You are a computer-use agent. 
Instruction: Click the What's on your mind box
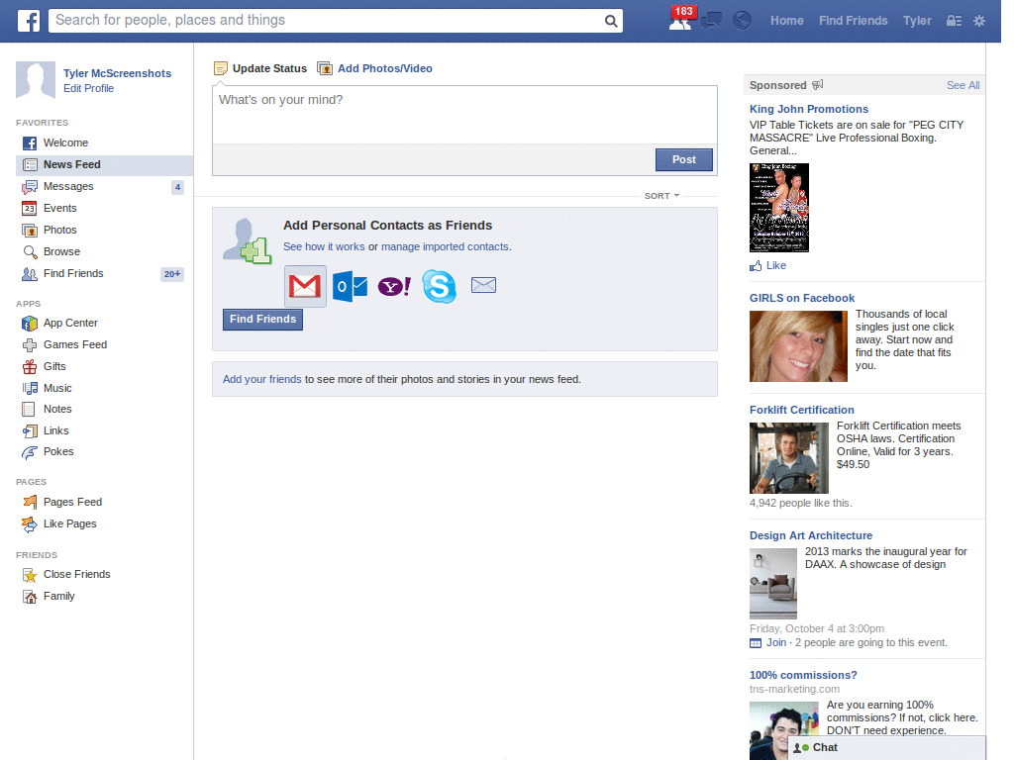(x=464, y=115)
